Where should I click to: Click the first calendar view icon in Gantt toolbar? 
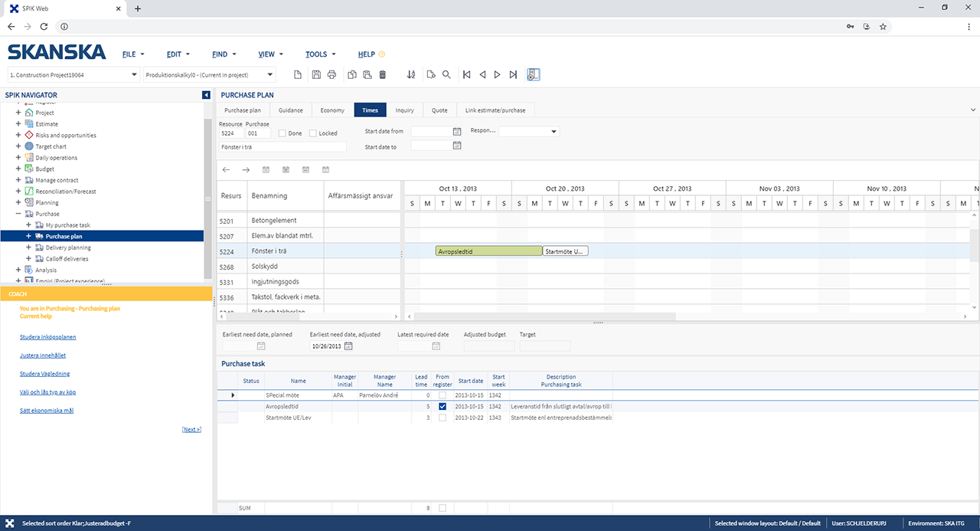click(266, 169)
